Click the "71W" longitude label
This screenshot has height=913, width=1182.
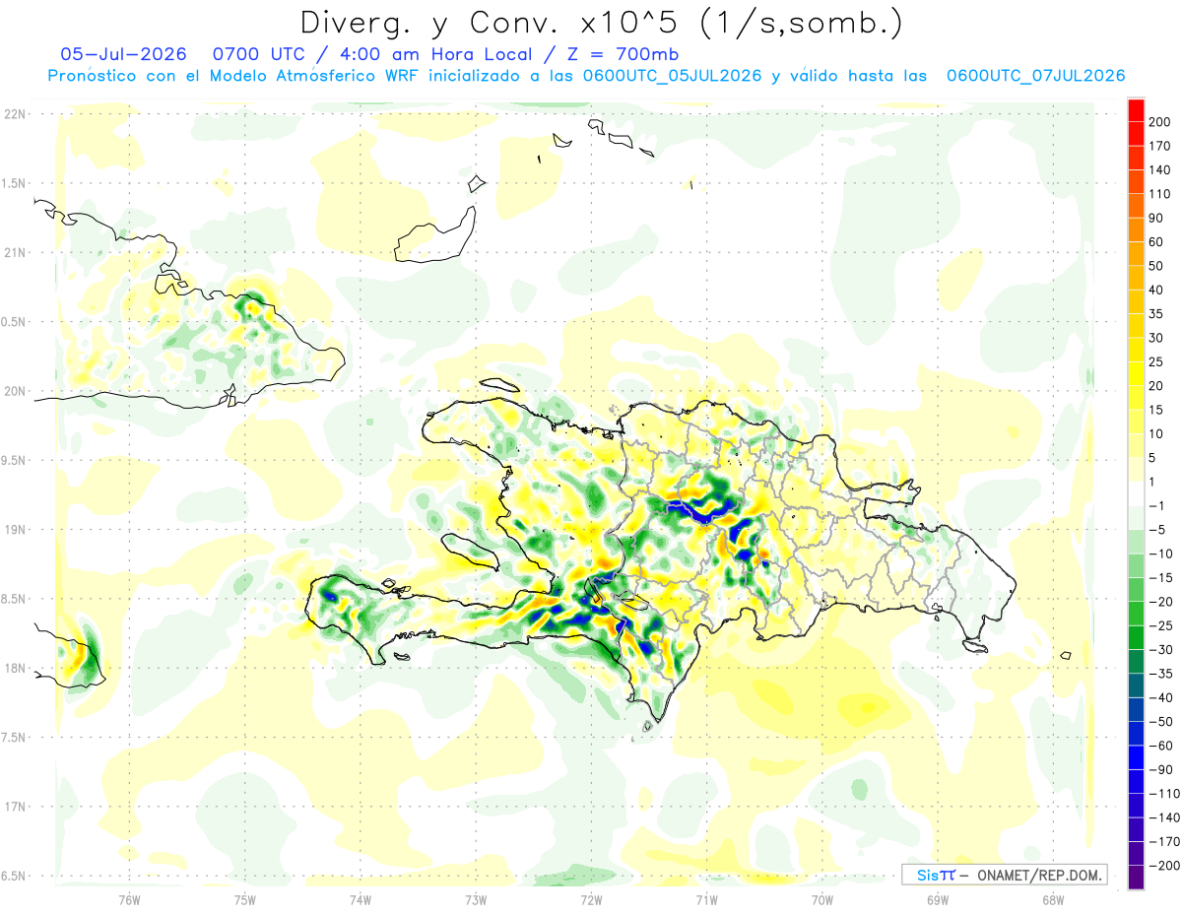(706, 898)
